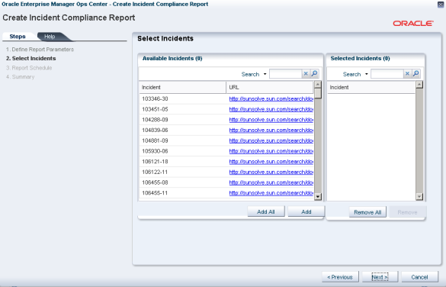Select incident row 103451-05
Image resolution: width=446 pixels, height=287 pixels.
click(226, 109)
